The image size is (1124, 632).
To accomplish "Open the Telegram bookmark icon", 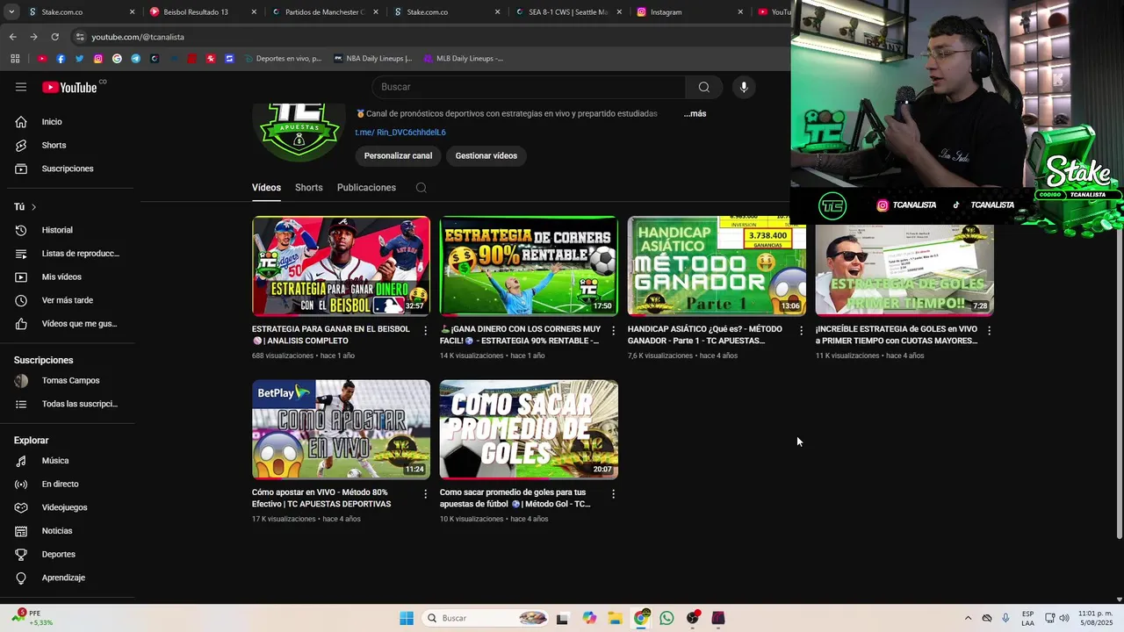I will (x=135, y=59).
